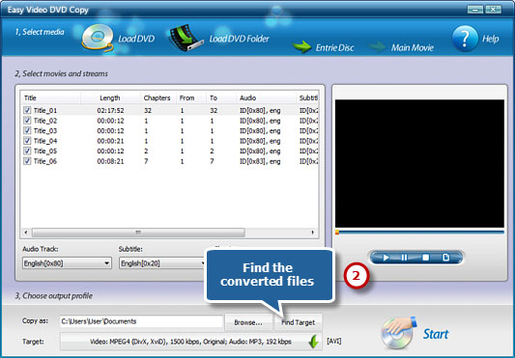515x358 pixels.
Task: Click the Subtitle column header
Action: click(x=307, y=97)
